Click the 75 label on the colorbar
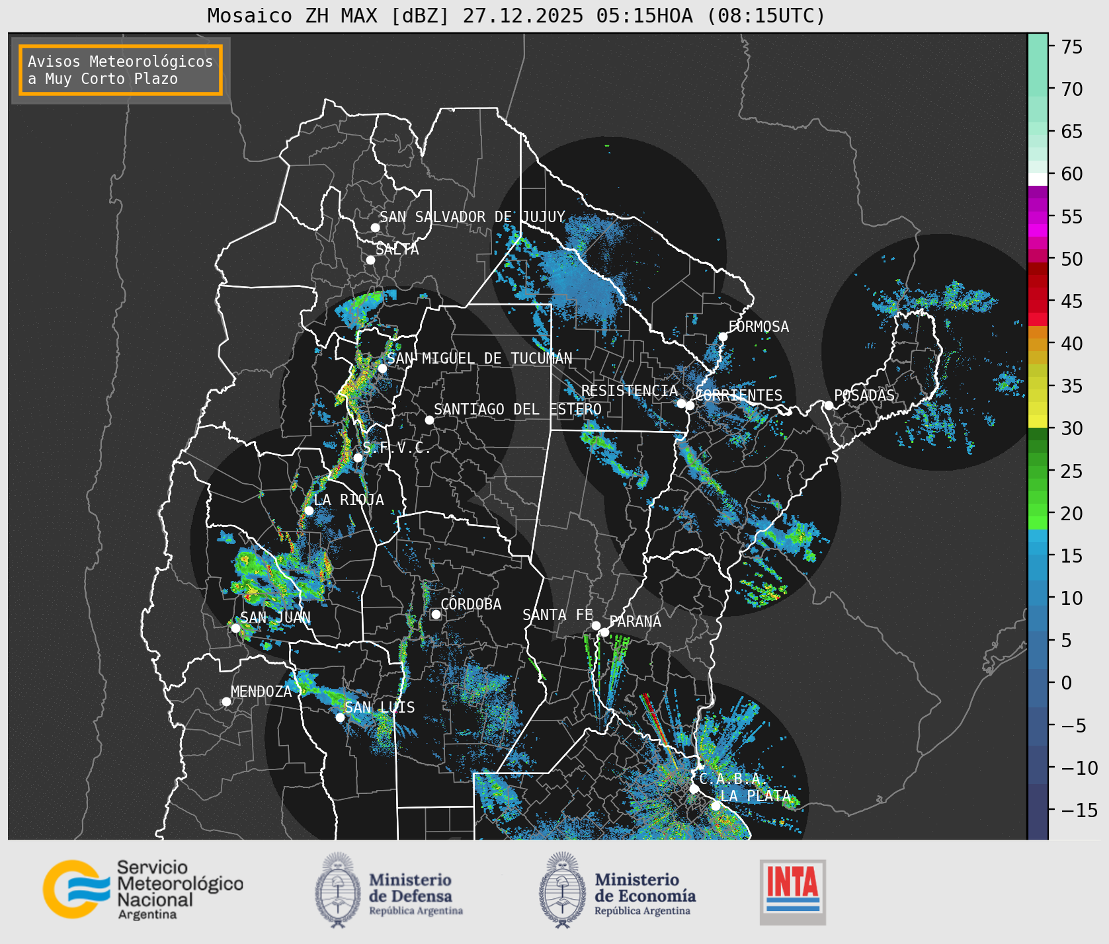1109x944 pixels. pyautogui.click(x=1072, y=47)
